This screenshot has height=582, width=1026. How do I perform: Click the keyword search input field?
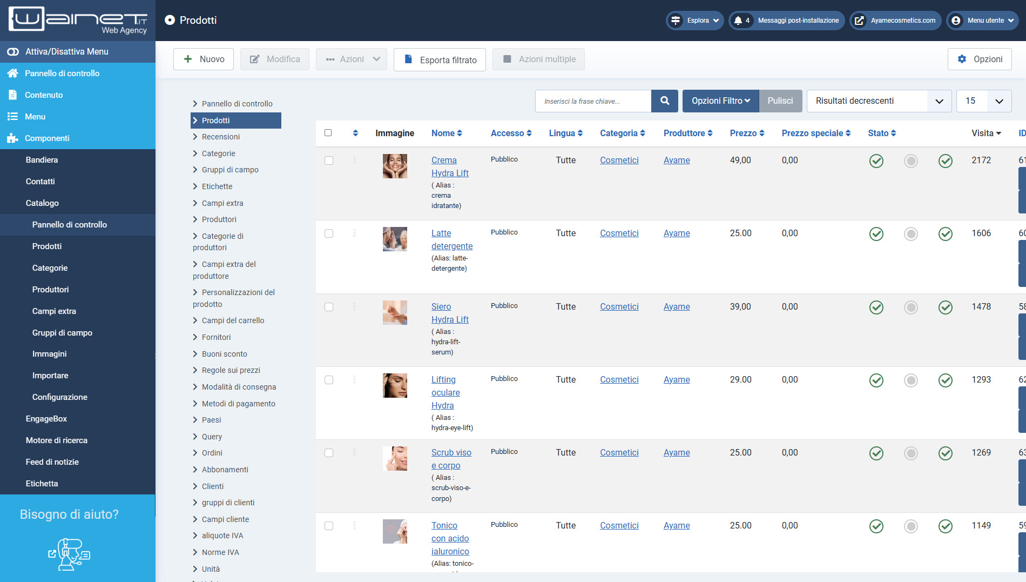593,101
